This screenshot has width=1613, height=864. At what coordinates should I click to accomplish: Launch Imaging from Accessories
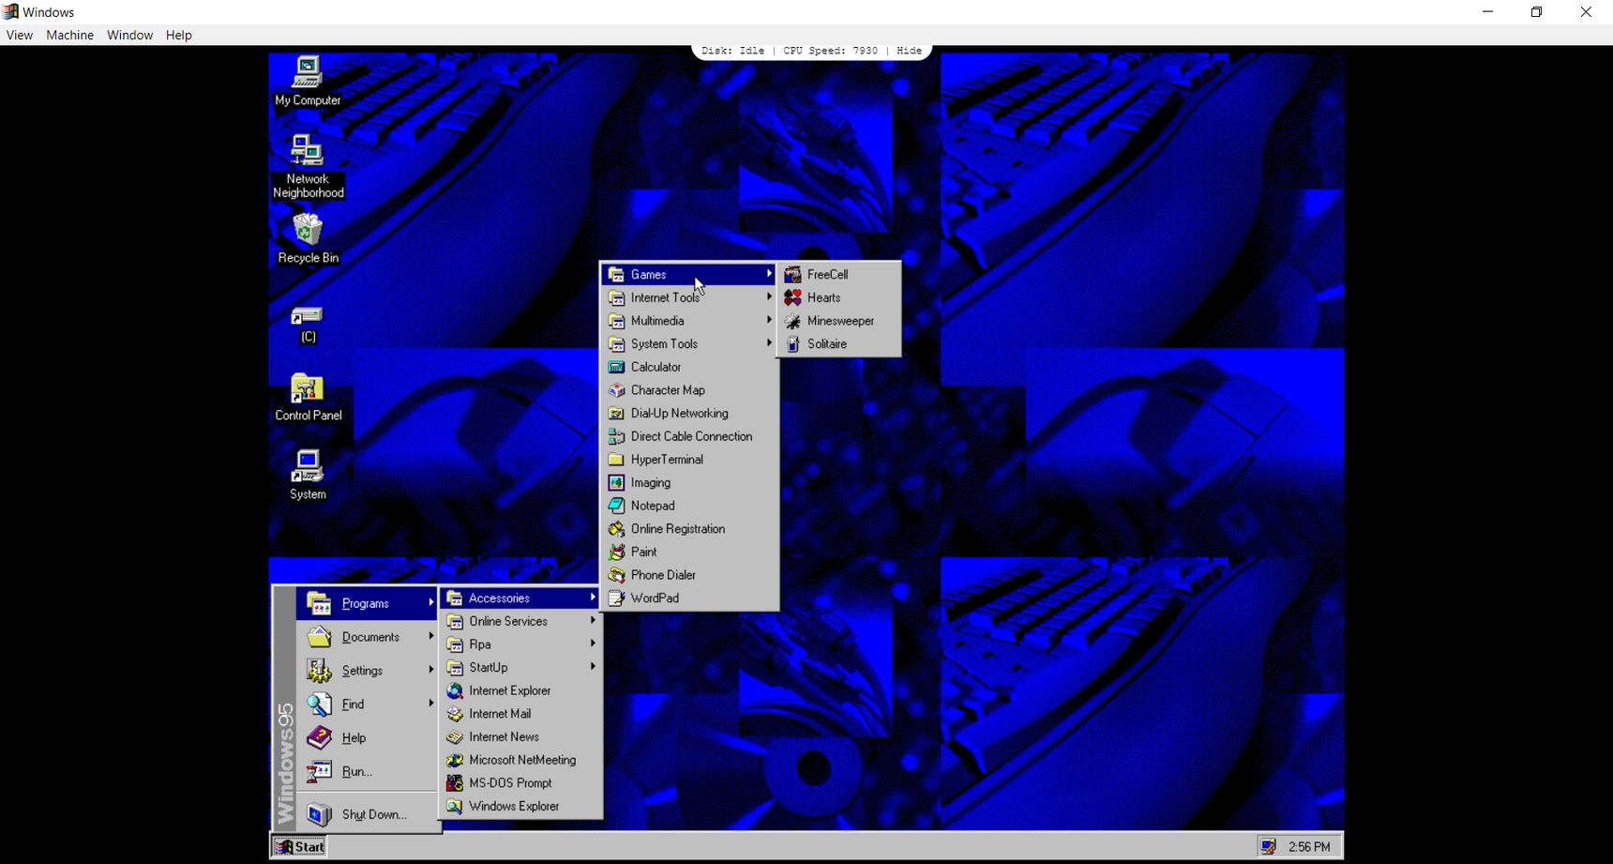click(689, 482)
